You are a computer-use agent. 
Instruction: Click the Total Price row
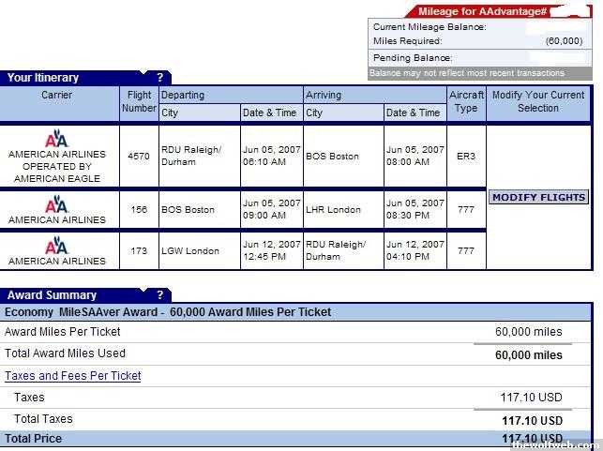pos(34,439)
